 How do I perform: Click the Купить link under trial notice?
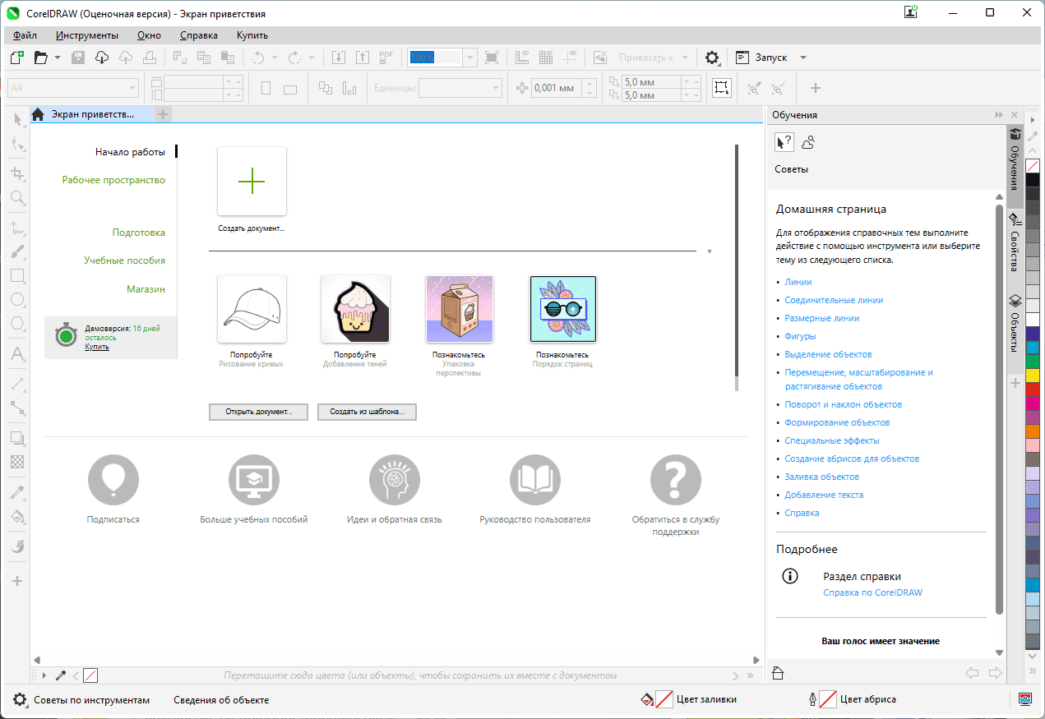[97, 347]
